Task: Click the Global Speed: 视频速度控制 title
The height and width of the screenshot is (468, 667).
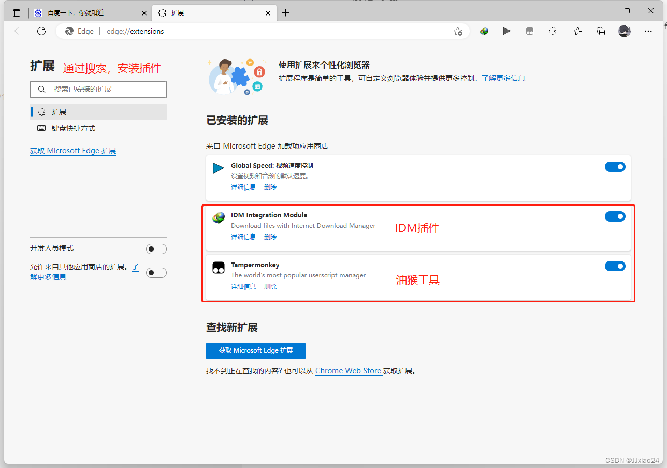Action: (x=272, y=166)
